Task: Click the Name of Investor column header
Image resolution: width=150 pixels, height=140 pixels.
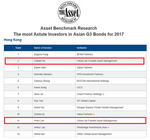Action: pos(43,48)
